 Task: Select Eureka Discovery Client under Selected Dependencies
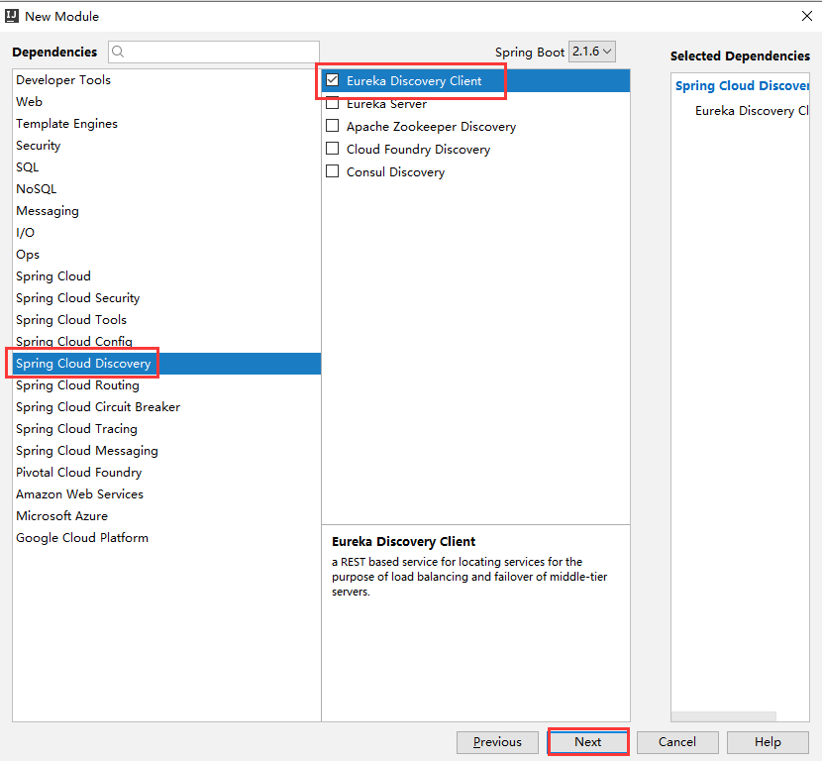point(752,111)
